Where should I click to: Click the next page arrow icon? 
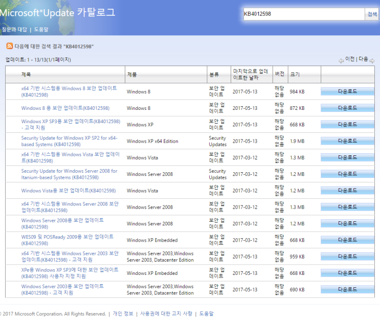tap(372, 60)
